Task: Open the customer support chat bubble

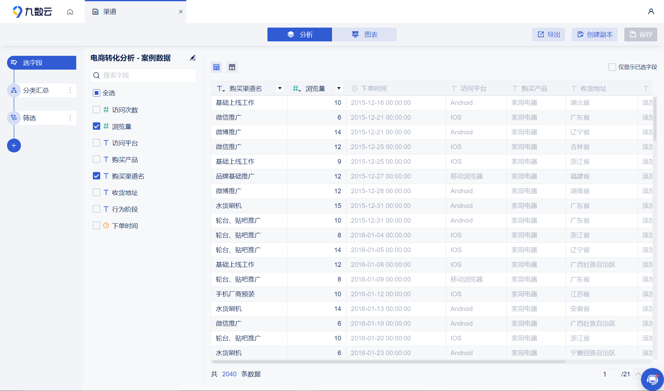Action: (x=652, y=380)
